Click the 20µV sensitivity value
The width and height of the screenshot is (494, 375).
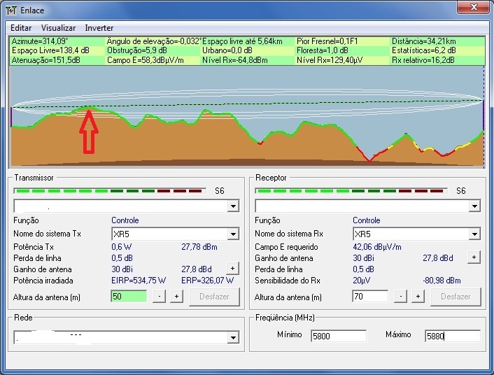(362, 281)
